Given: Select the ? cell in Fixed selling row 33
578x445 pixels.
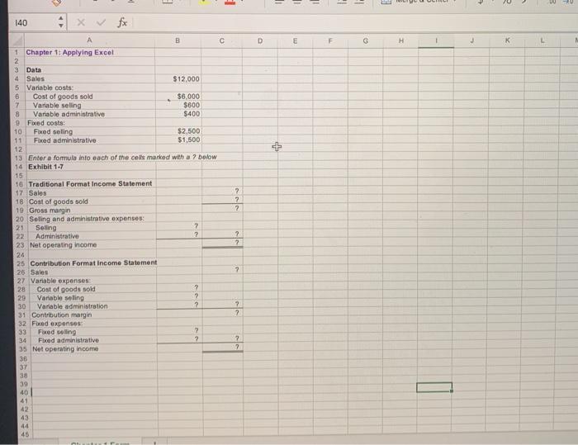Looking at the screenshot, I should tap(180, 330).
